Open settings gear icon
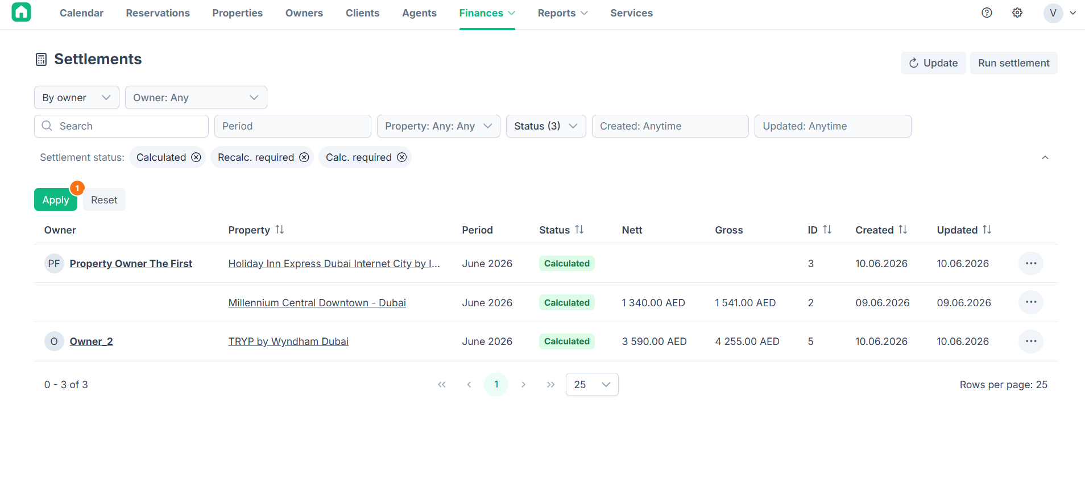1085x483 pixels. coord(1017,13)
